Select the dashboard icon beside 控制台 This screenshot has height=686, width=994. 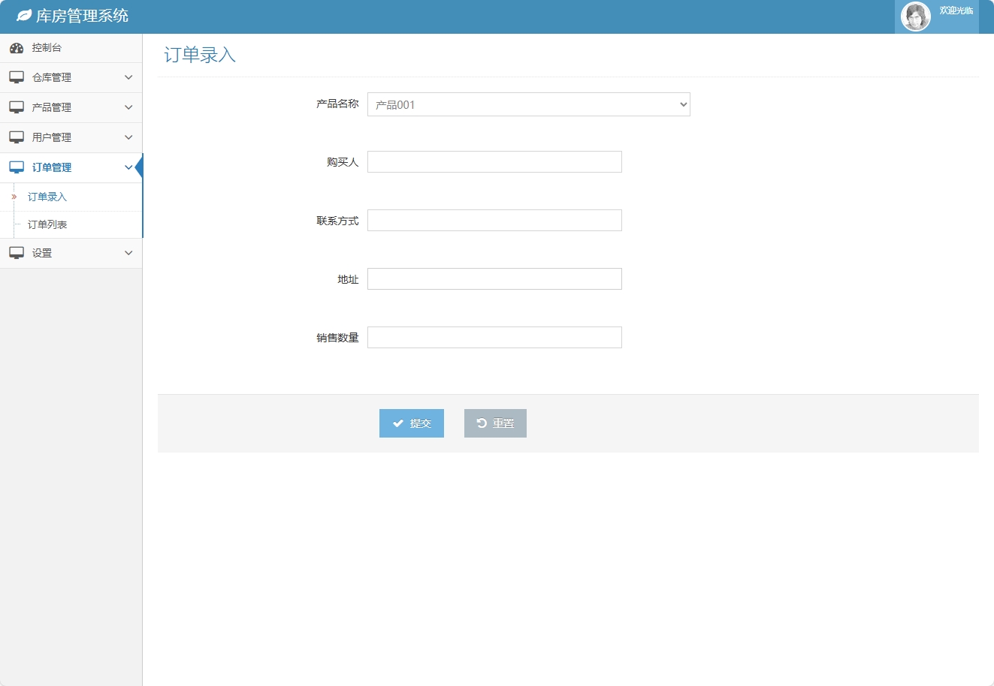pos(17,47)
